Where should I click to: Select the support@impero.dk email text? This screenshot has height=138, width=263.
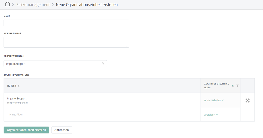point(18,103)
